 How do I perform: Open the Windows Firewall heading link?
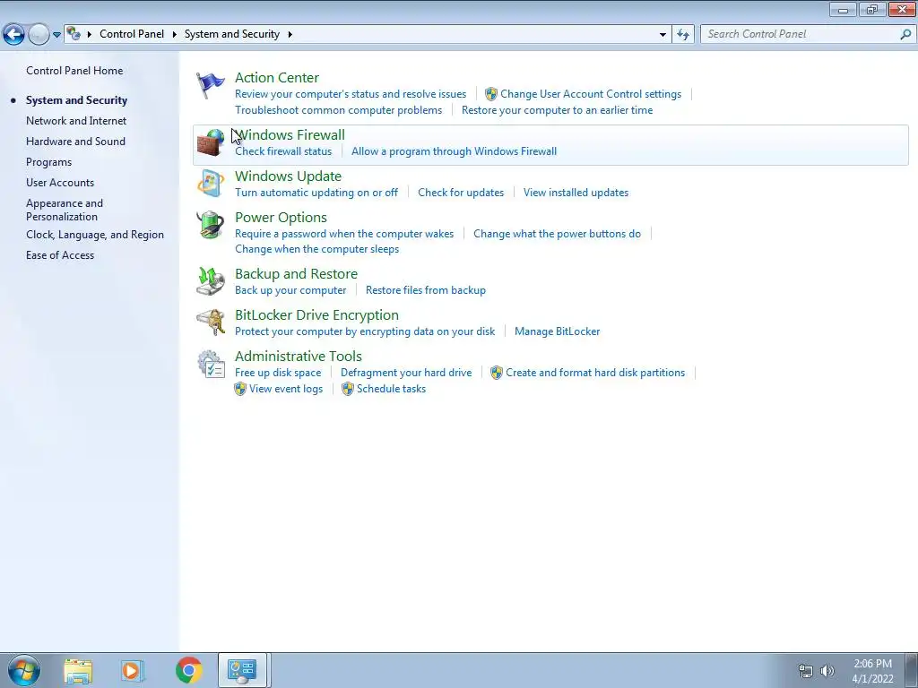point(290,135)
